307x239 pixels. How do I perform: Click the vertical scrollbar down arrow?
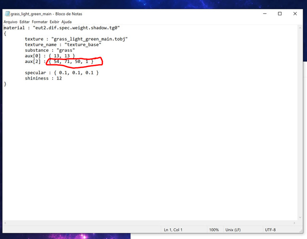click(300, 217)
